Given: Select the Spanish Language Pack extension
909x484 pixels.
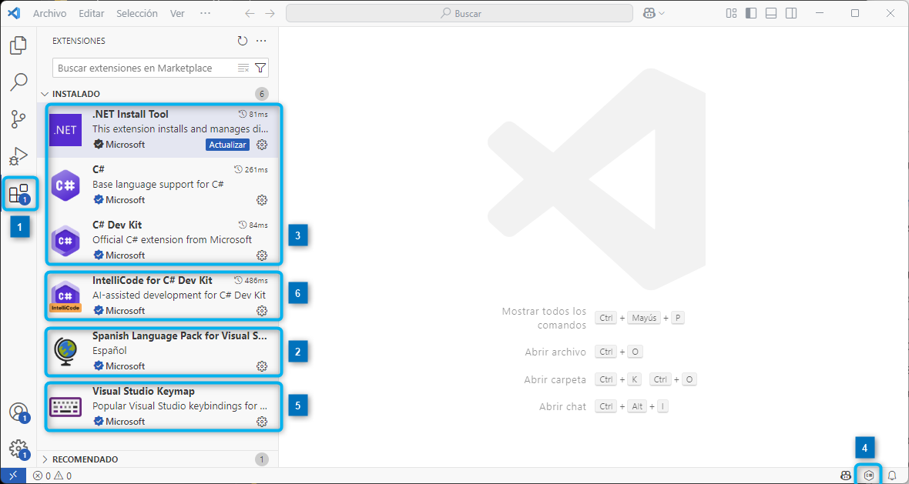Looking at the screenshot, I should [158, 352].
